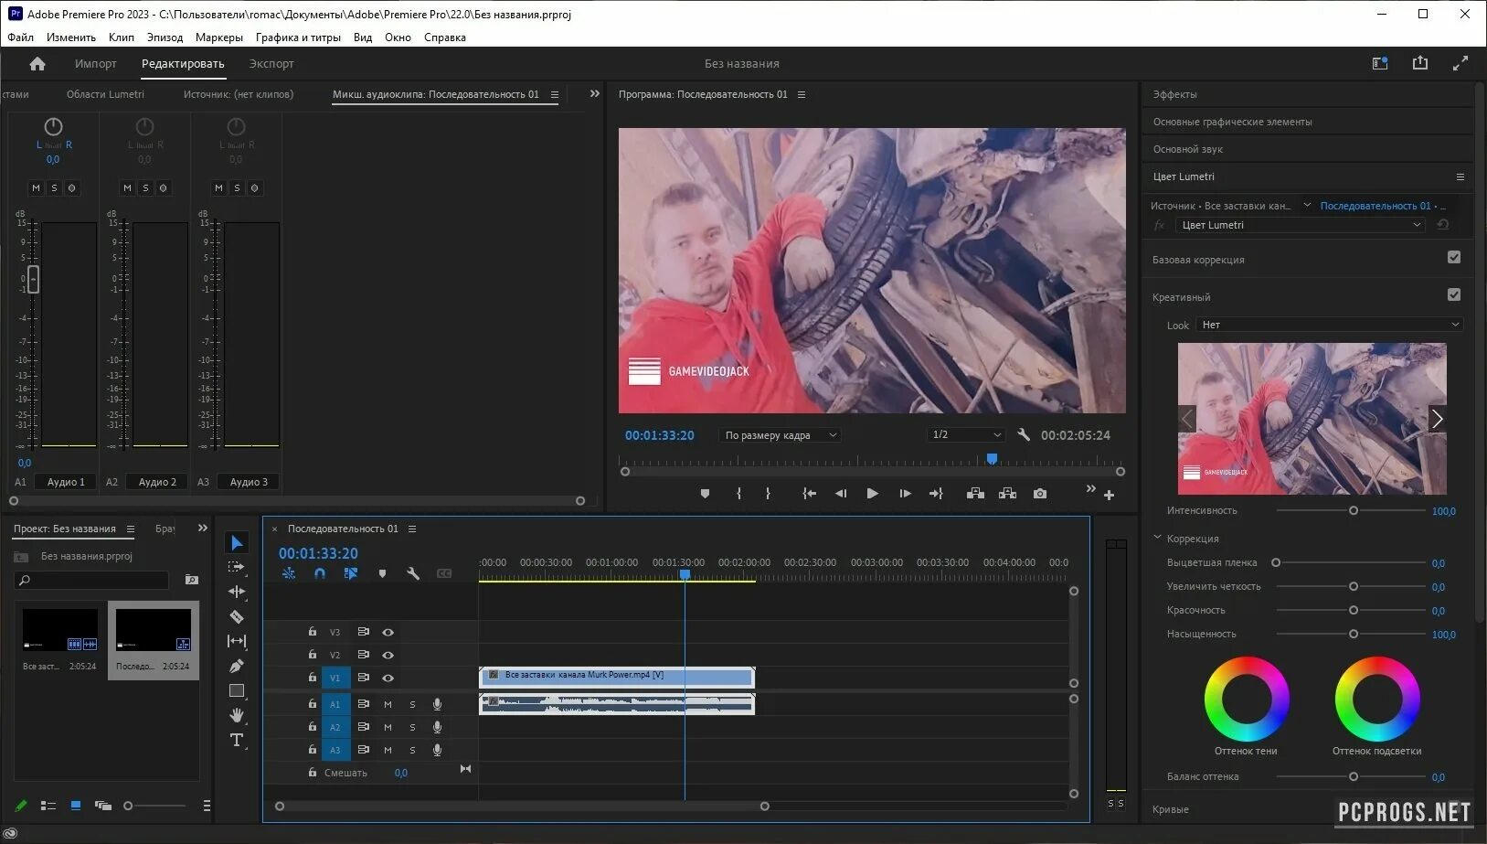This screenshot has width=1487, height=844.
Task: Select the Rectangle tool
Action: tap(237, 690)
